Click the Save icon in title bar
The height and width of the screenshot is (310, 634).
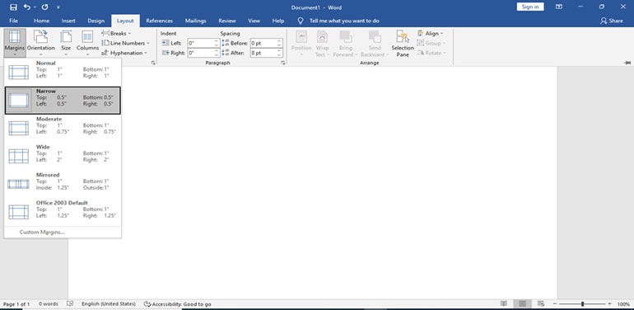[13, 7]
